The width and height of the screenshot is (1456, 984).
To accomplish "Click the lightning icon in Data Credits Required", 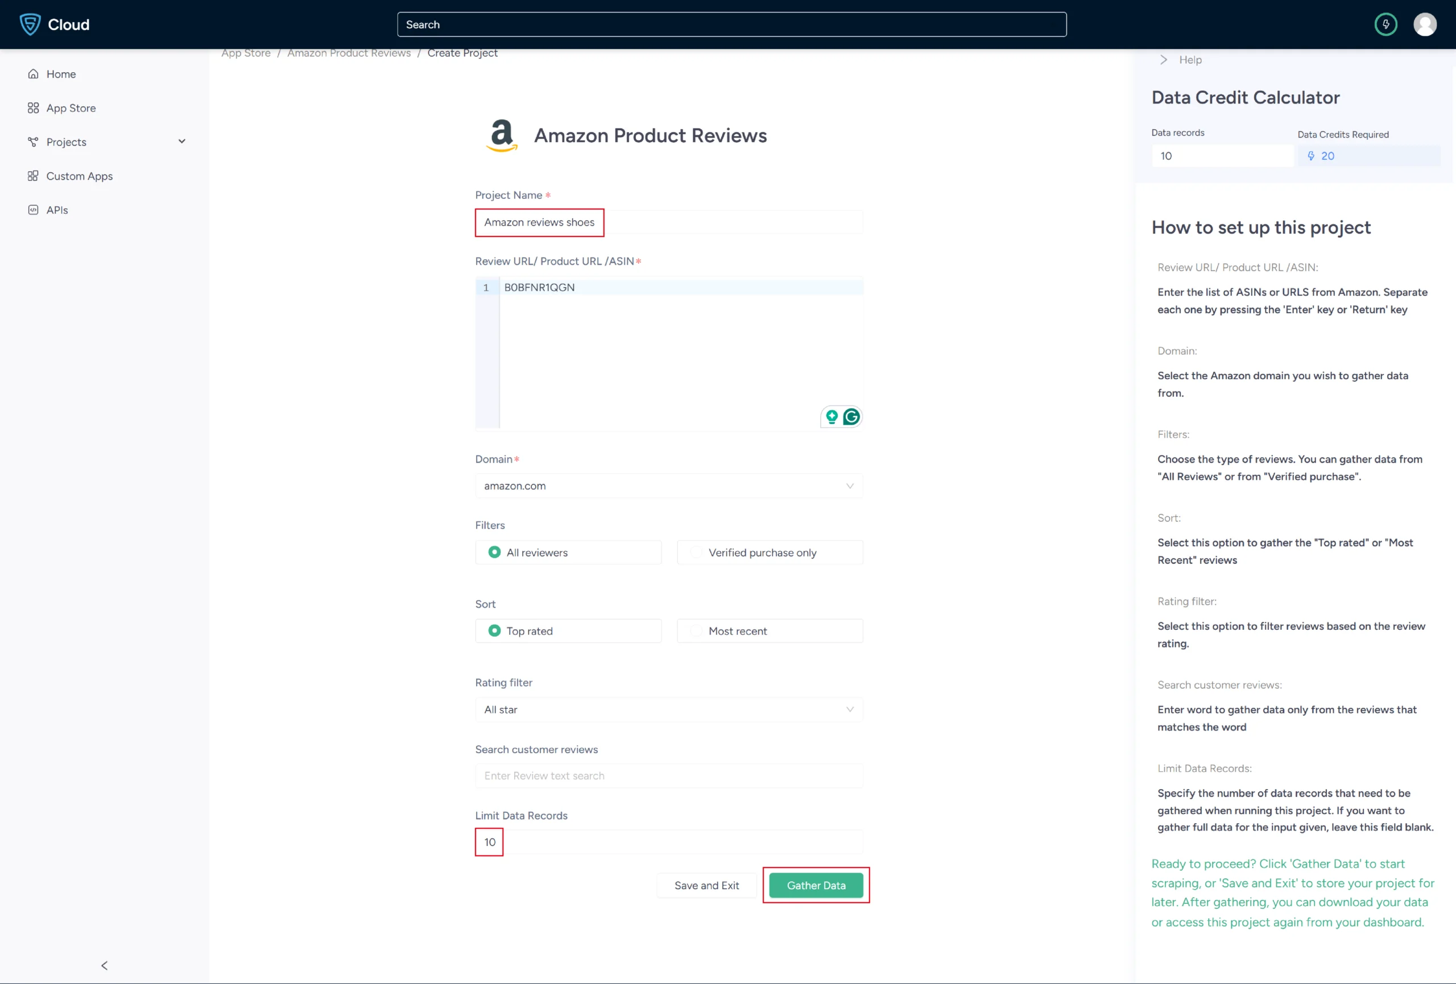I will click(x=1310, y=156).
